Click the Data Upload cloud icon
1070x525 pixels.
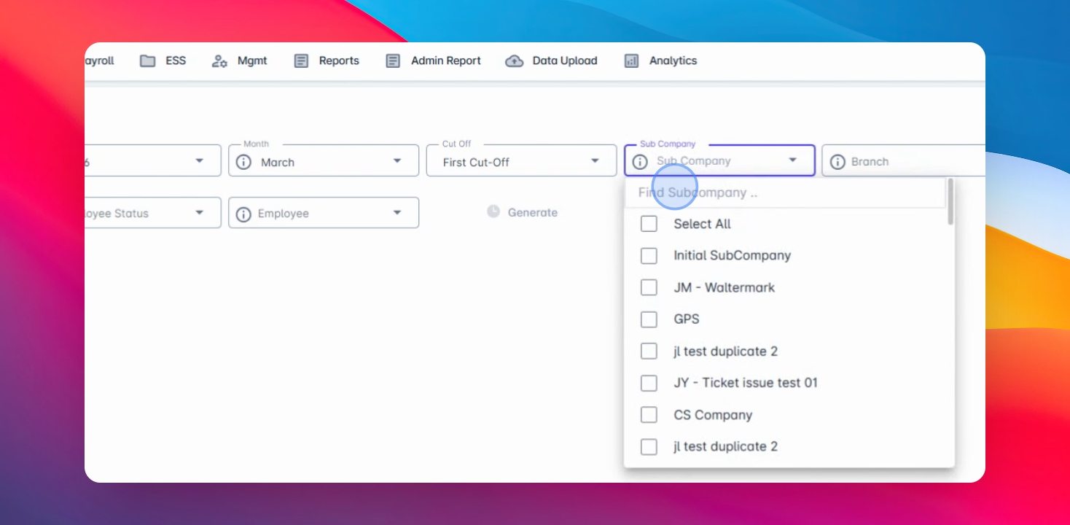[x=515, y=61]
